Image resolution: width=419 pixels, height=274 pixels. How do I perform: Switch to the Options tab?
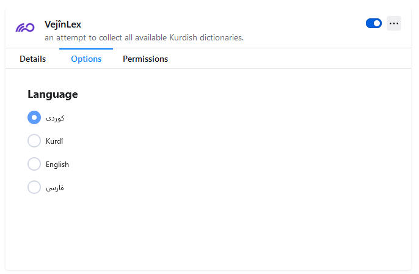coord(86,59)
